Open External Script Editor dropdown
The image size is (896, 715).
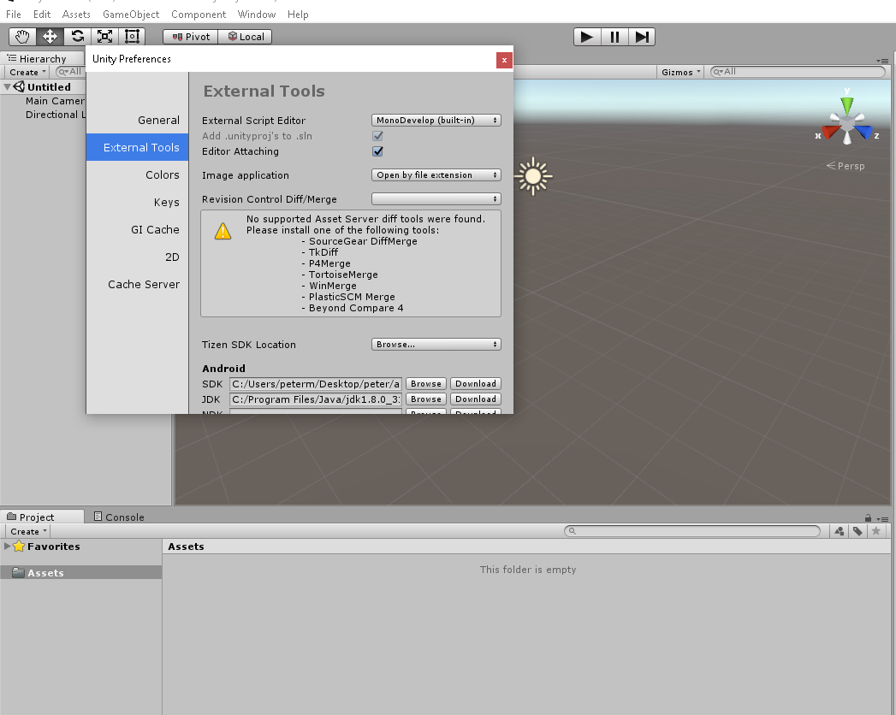[x=436, y=121]
